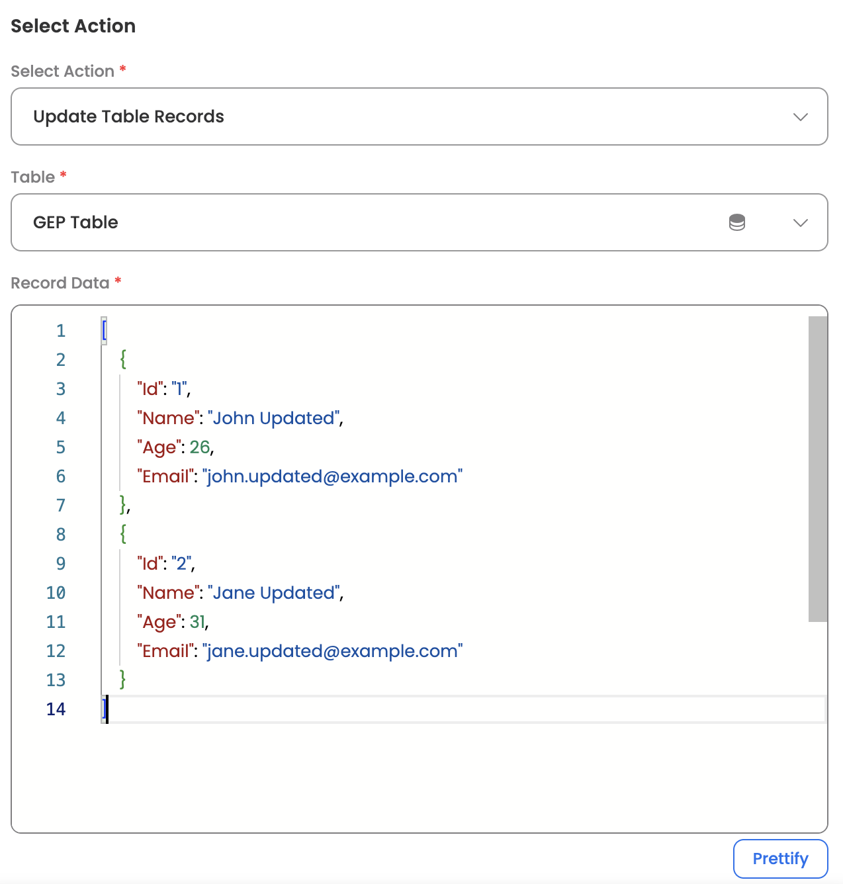Image resolution: width=843 pixels, height=884 pixels.
Task: Place cursor on "John Updated" value
Action: point(274,418)
